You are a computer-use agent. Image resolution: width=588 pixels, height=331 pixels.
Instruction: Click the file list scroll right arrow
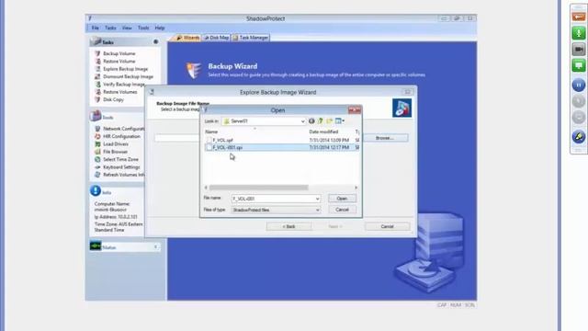pos(356,188)
